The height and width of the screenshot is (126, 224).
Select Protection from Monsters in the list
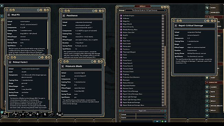[x=131, y=77]
